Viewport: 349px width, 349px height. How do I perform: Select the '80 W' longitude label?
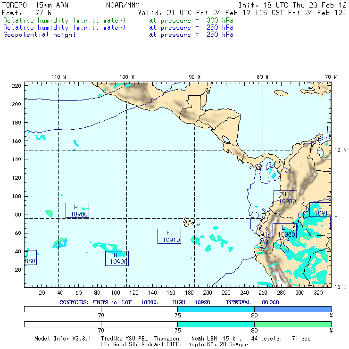click(x=262, y=77)
